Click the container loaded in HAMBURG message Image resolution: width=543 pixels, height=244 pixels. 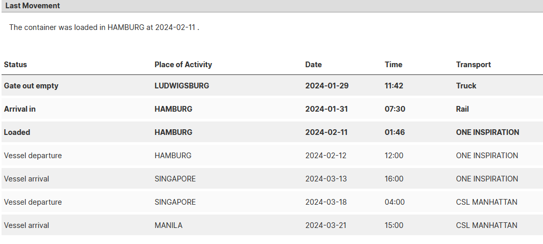(104, 27)
